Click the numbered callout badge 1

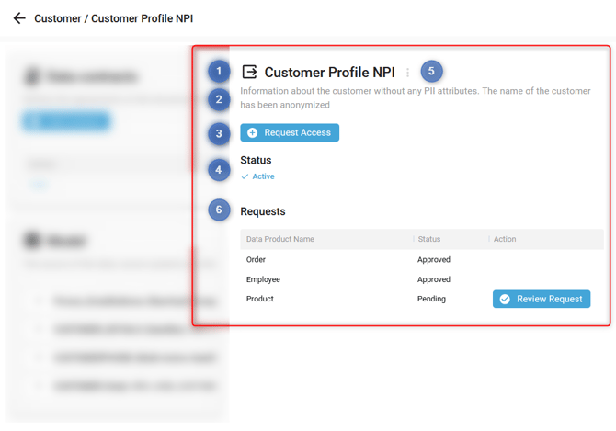point(219,71)
